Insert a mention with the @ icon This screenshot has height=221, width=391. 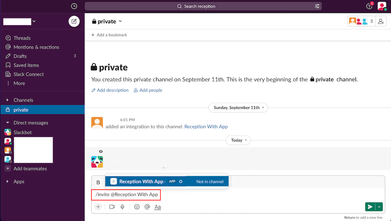[147, 207]
